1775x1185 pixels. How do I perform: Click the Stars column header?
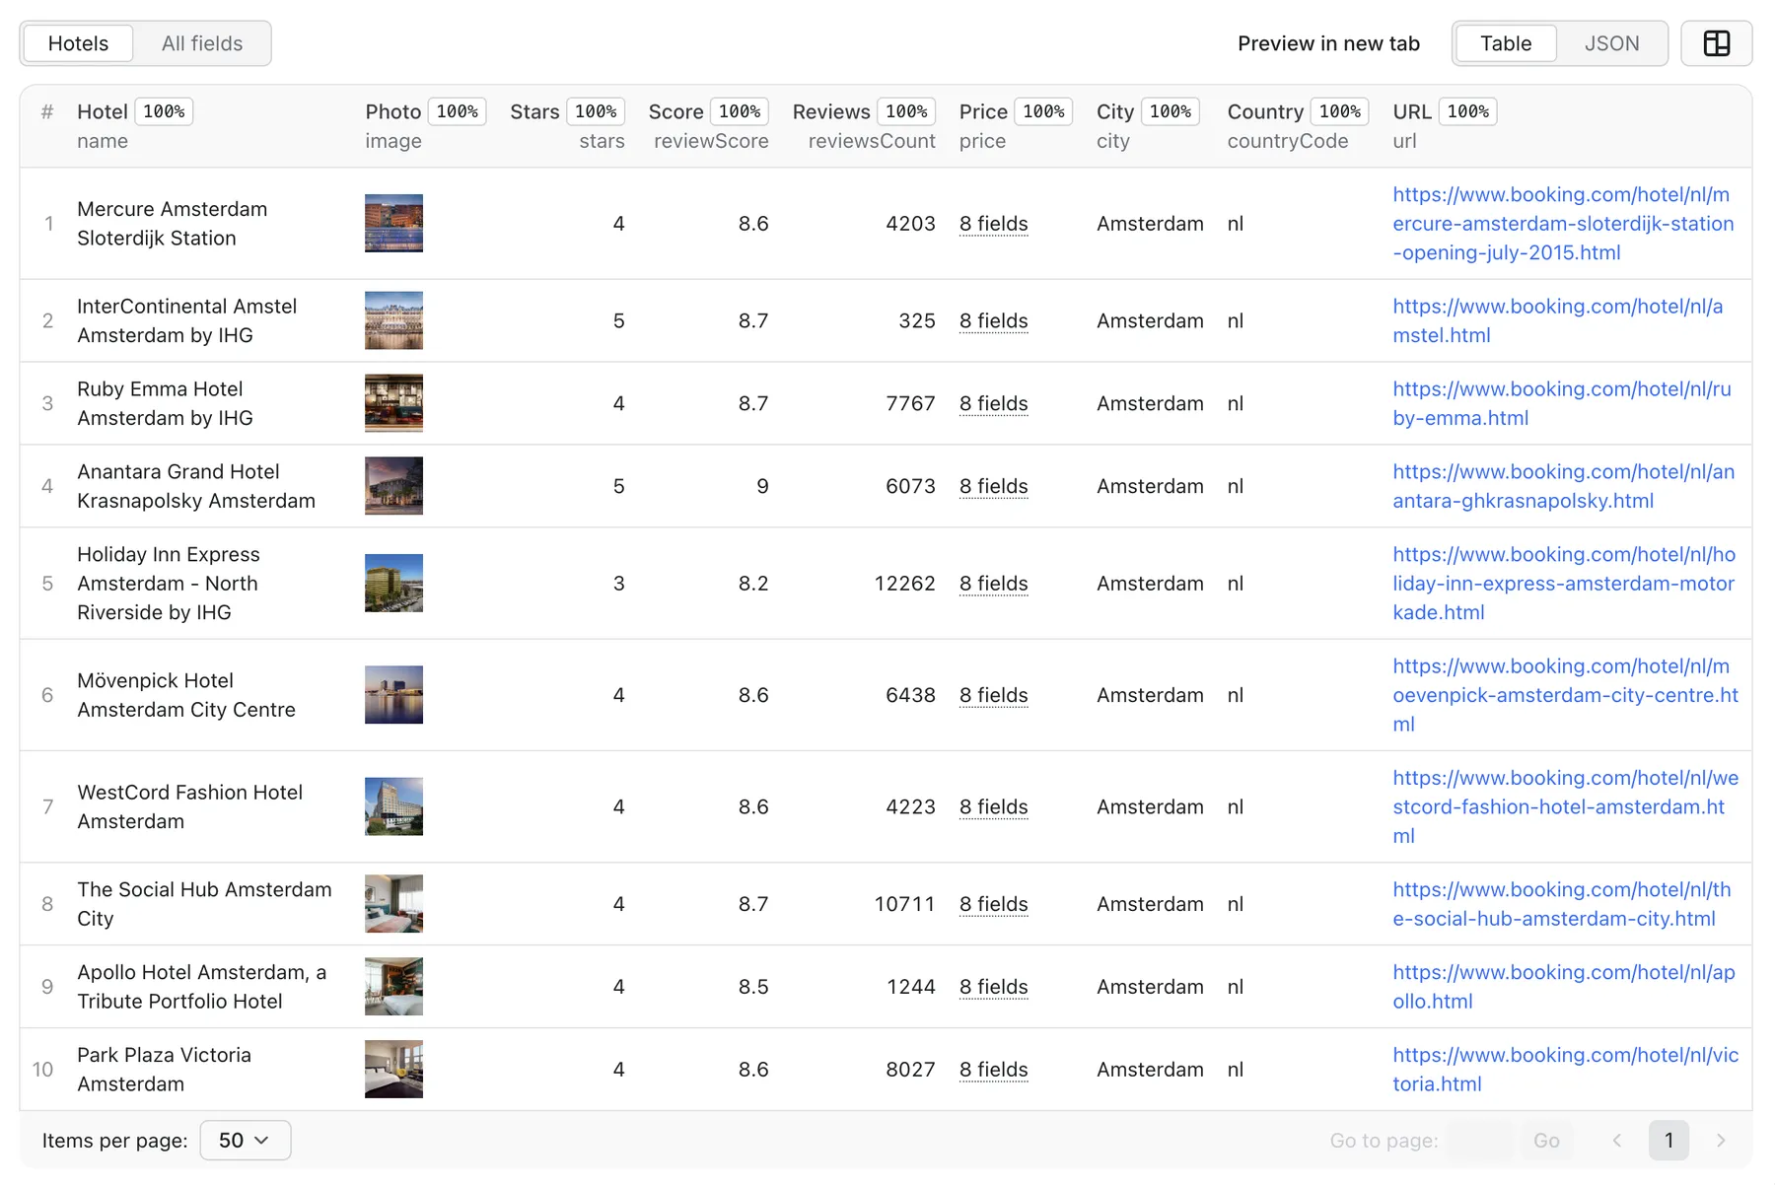pos(534,111)
